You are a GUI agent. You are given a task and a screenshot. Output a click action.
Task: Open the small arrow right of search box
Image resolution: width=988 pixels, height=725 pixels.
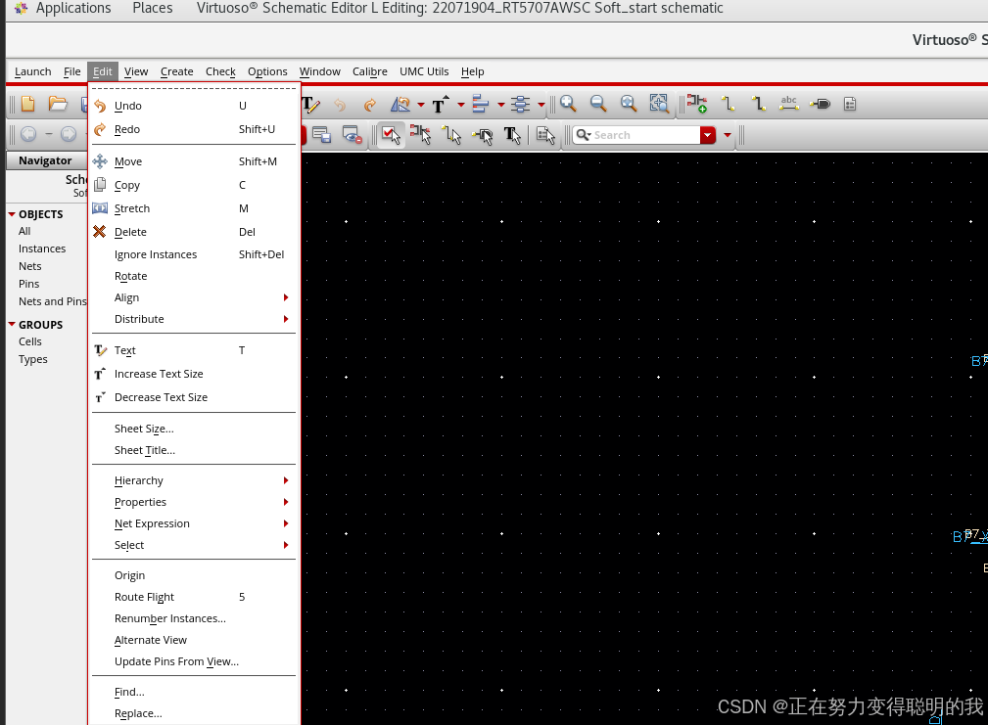tap(728, 135)
